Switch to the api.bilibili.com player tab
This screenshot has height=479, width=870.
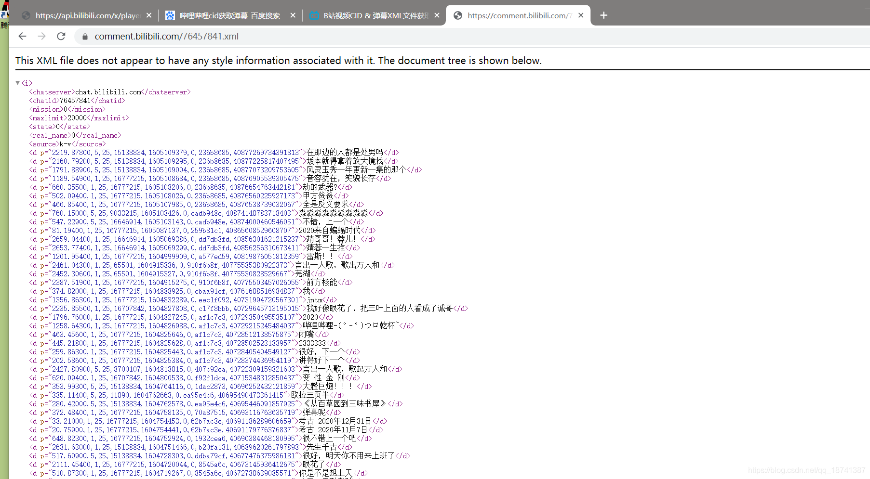(87, 15)
